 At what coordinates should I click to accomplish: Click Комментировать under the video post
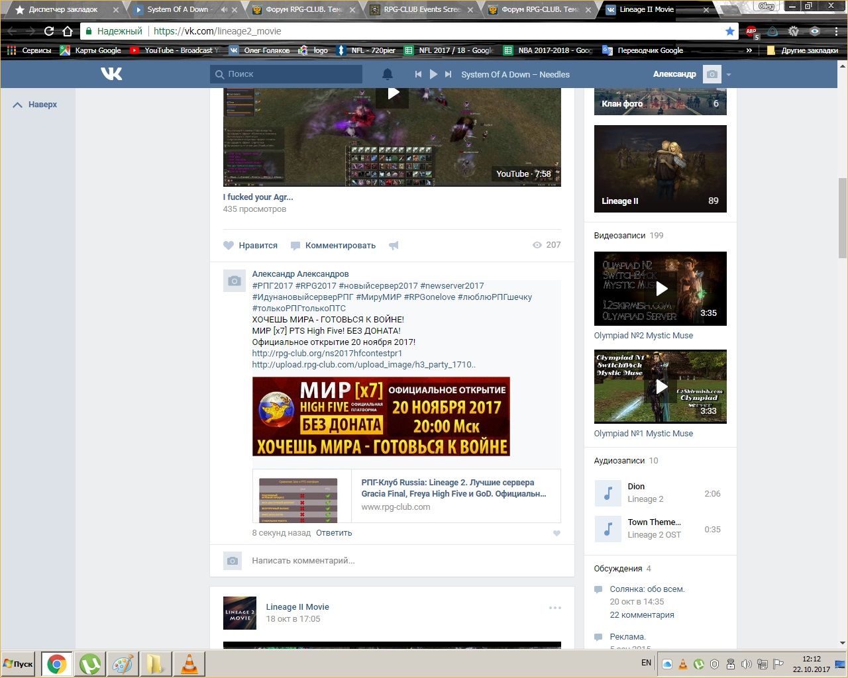(x=333, y=245)
